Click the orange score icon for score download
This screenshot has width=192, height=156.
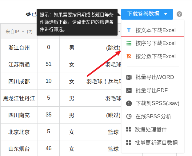tap(129, 56)
